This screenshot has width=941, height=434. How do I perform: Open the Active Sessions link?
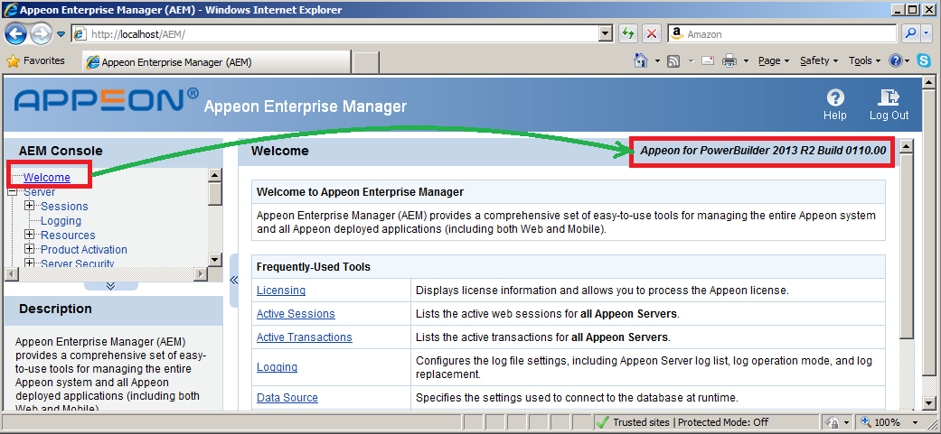[x=296, y=314]
